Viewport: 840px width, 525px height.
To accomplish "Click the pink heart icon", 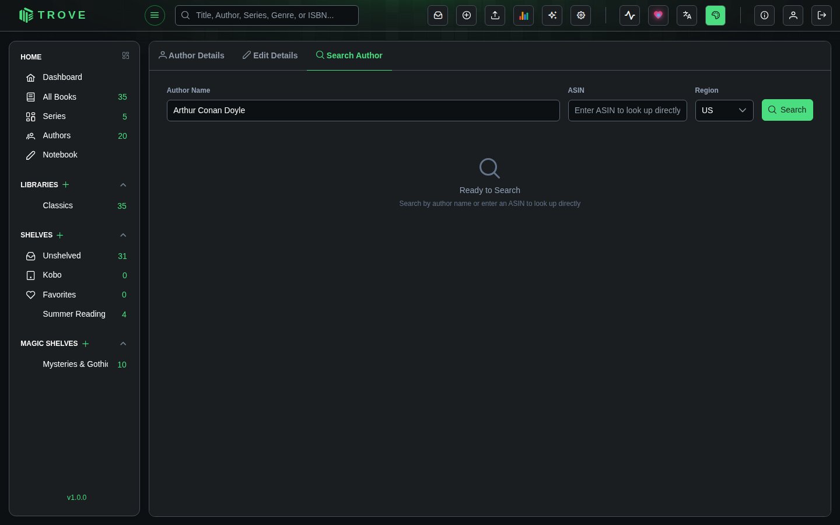I will tap(659, 15).
